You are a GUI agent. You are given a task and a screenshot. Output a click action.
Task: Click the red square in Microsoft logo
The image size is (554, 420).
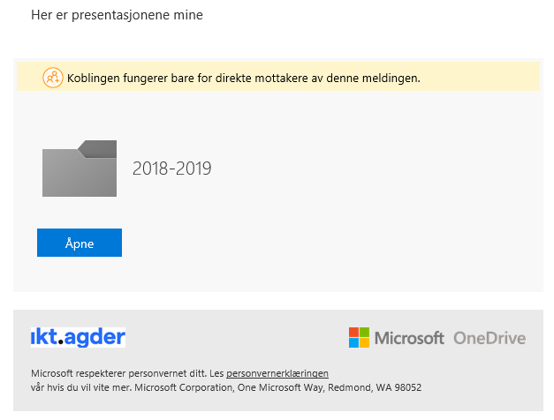(353, 332)
